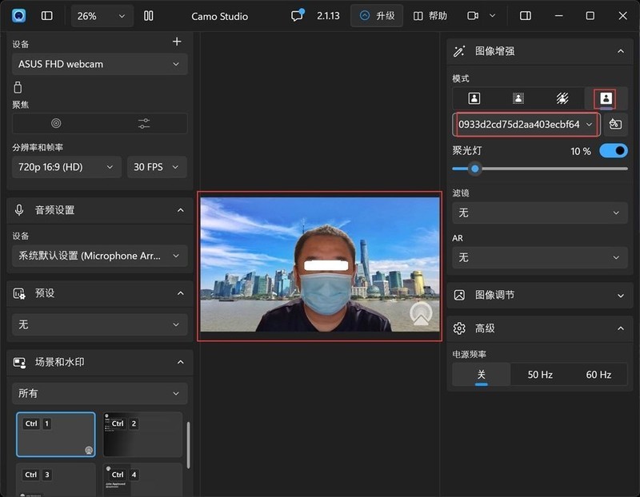640x497 pixels.
Task: Select the Ctrl 2 scene thumbnail
Action: click(x=143, y=435)
